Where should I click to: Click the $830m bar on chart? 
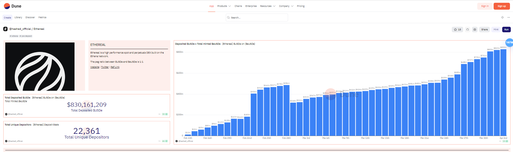point(503,92)
